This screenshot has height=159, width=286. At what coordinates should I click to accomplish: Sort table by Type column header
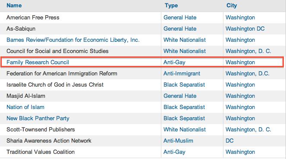(x=171, y=6)
